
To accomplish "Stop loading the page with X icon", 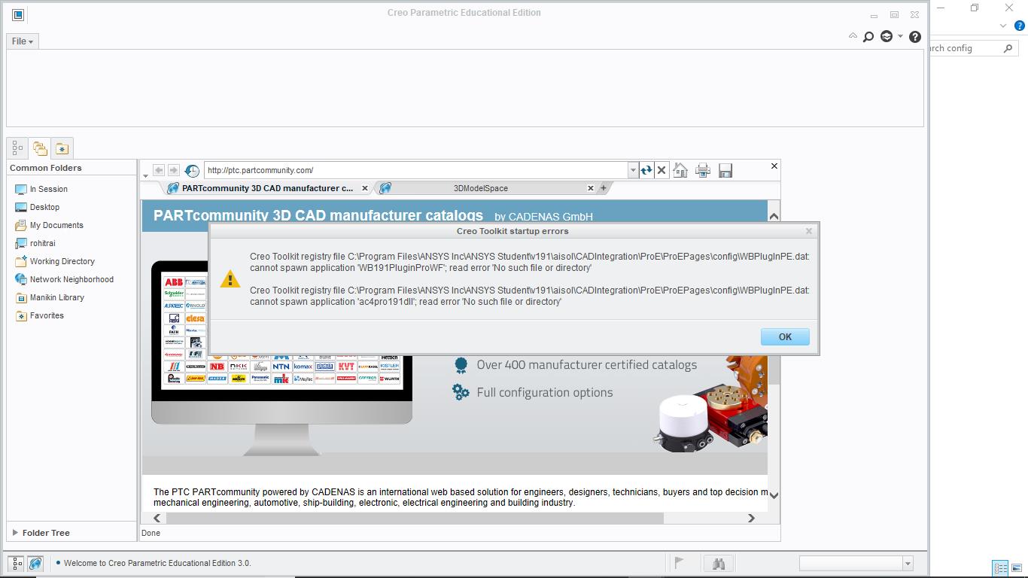I will 662,170.
